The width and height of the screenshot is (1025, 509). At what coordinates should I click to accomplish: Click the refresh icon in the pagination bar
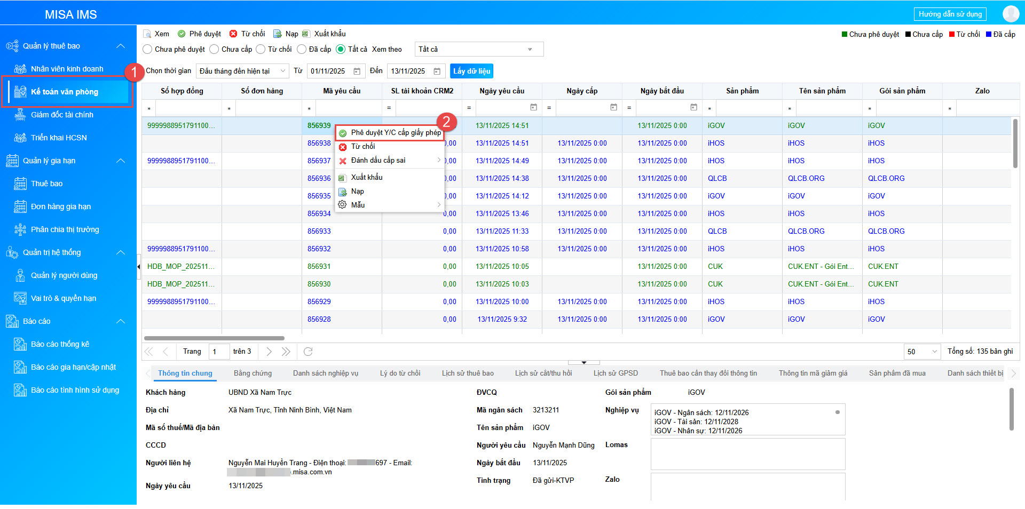coord(308,352)
